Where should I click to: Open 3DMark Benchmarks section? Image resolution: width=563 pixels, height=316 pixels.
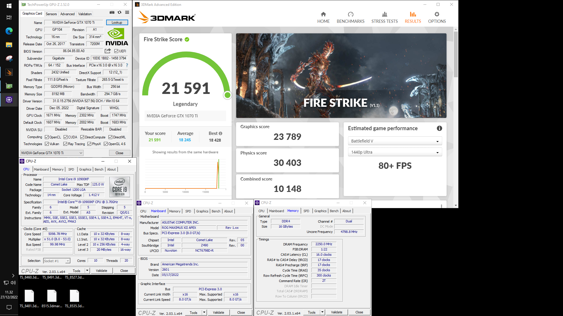[350, 18]
